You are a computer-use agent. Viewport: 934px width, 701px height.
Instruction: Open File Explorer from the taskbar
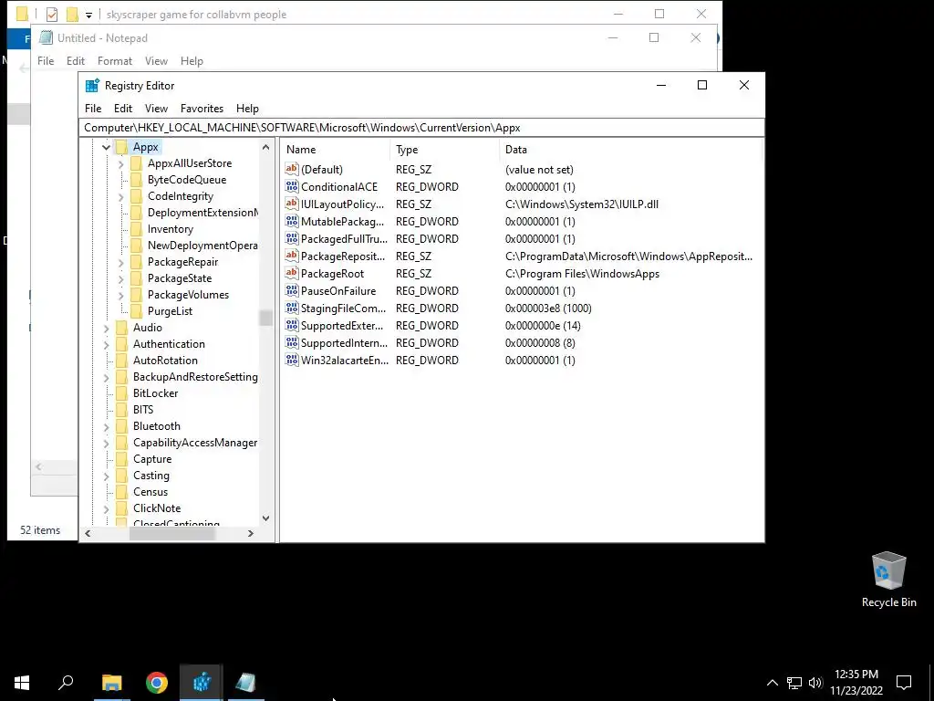coord(112,683)
